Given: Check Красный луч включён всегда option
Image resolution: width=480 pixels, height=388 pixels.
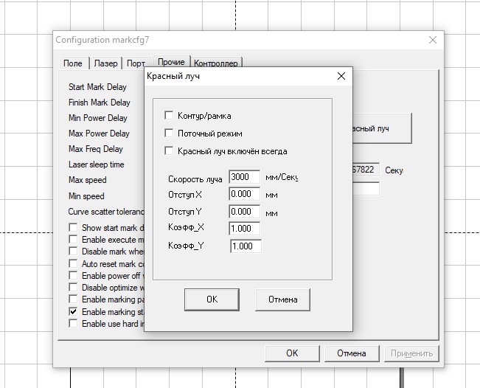Looking at the screenshot, I should click(x=169, y=151).
